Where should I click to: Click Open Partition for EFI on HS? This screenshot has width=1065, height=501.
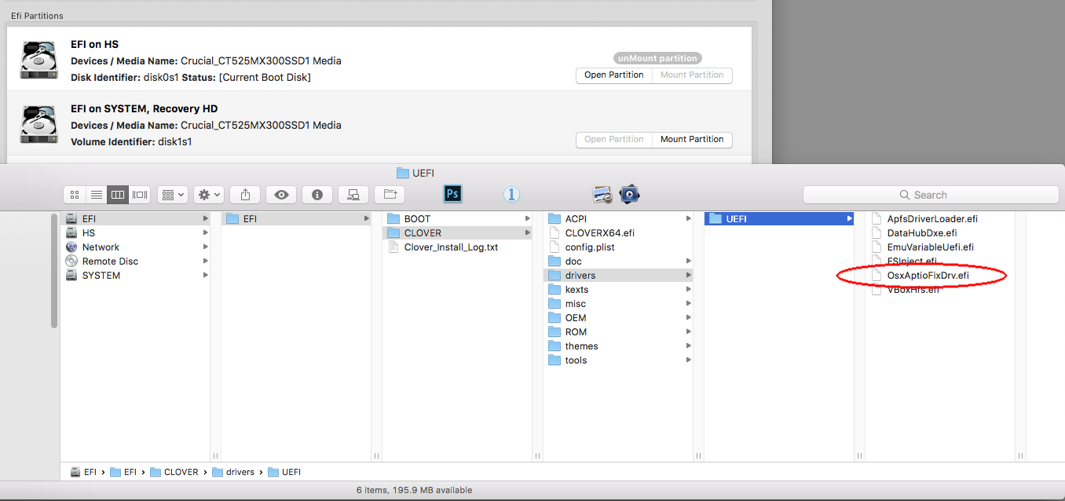(x=614, y=75)
